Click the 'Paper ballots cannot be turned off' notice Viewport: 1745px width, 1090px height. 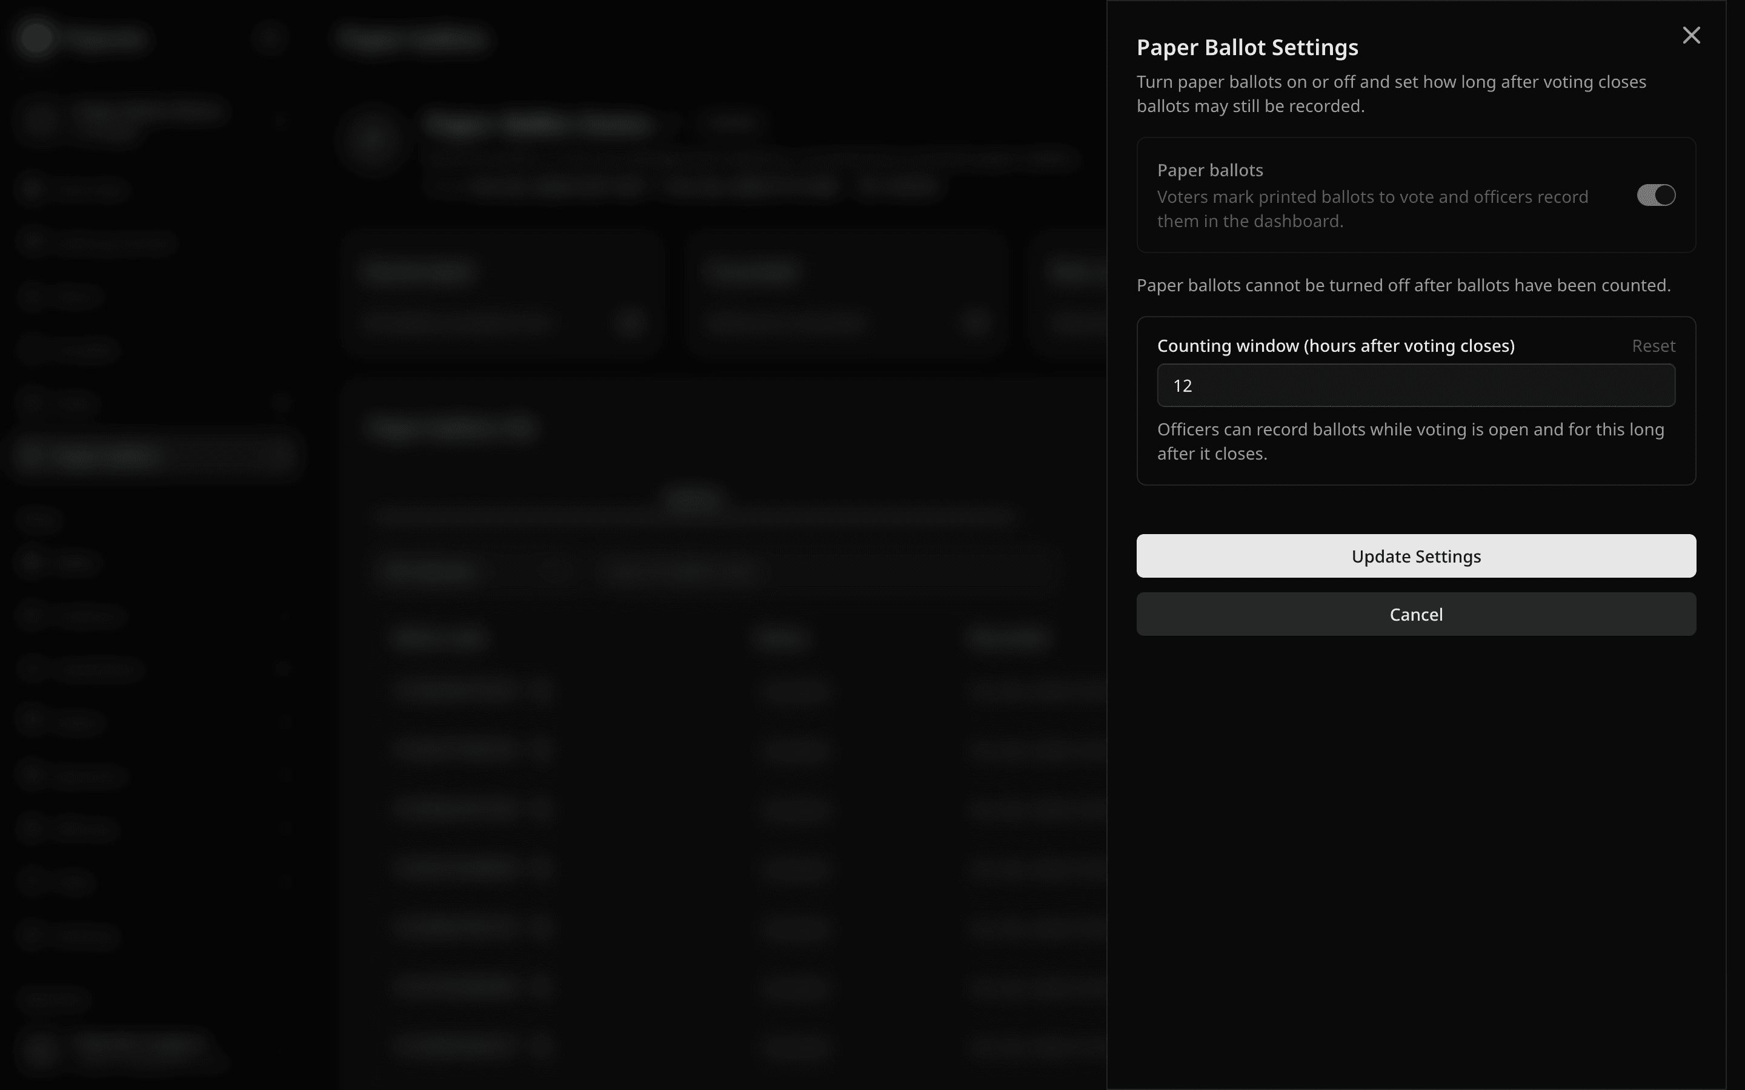[x=1403, y=285]
